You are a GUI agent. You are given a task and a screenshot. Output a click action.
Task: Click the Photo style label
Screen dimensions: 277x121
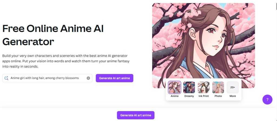218,96
